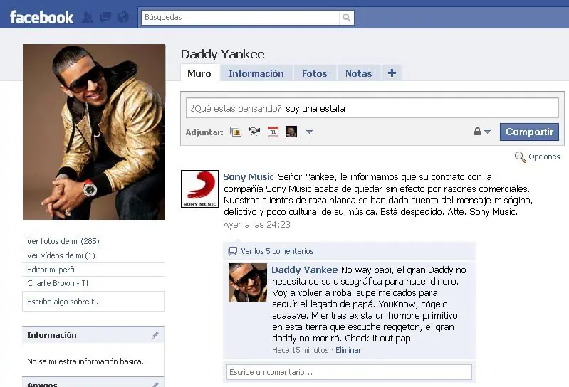Expand more attachment options arrow

309,132
